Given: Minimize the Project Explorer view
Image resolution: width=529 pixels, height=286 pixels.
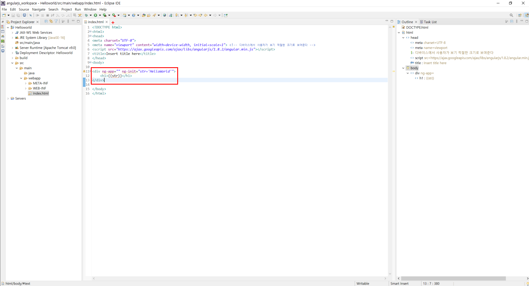Looking at the screenshot, I should 73,21.
